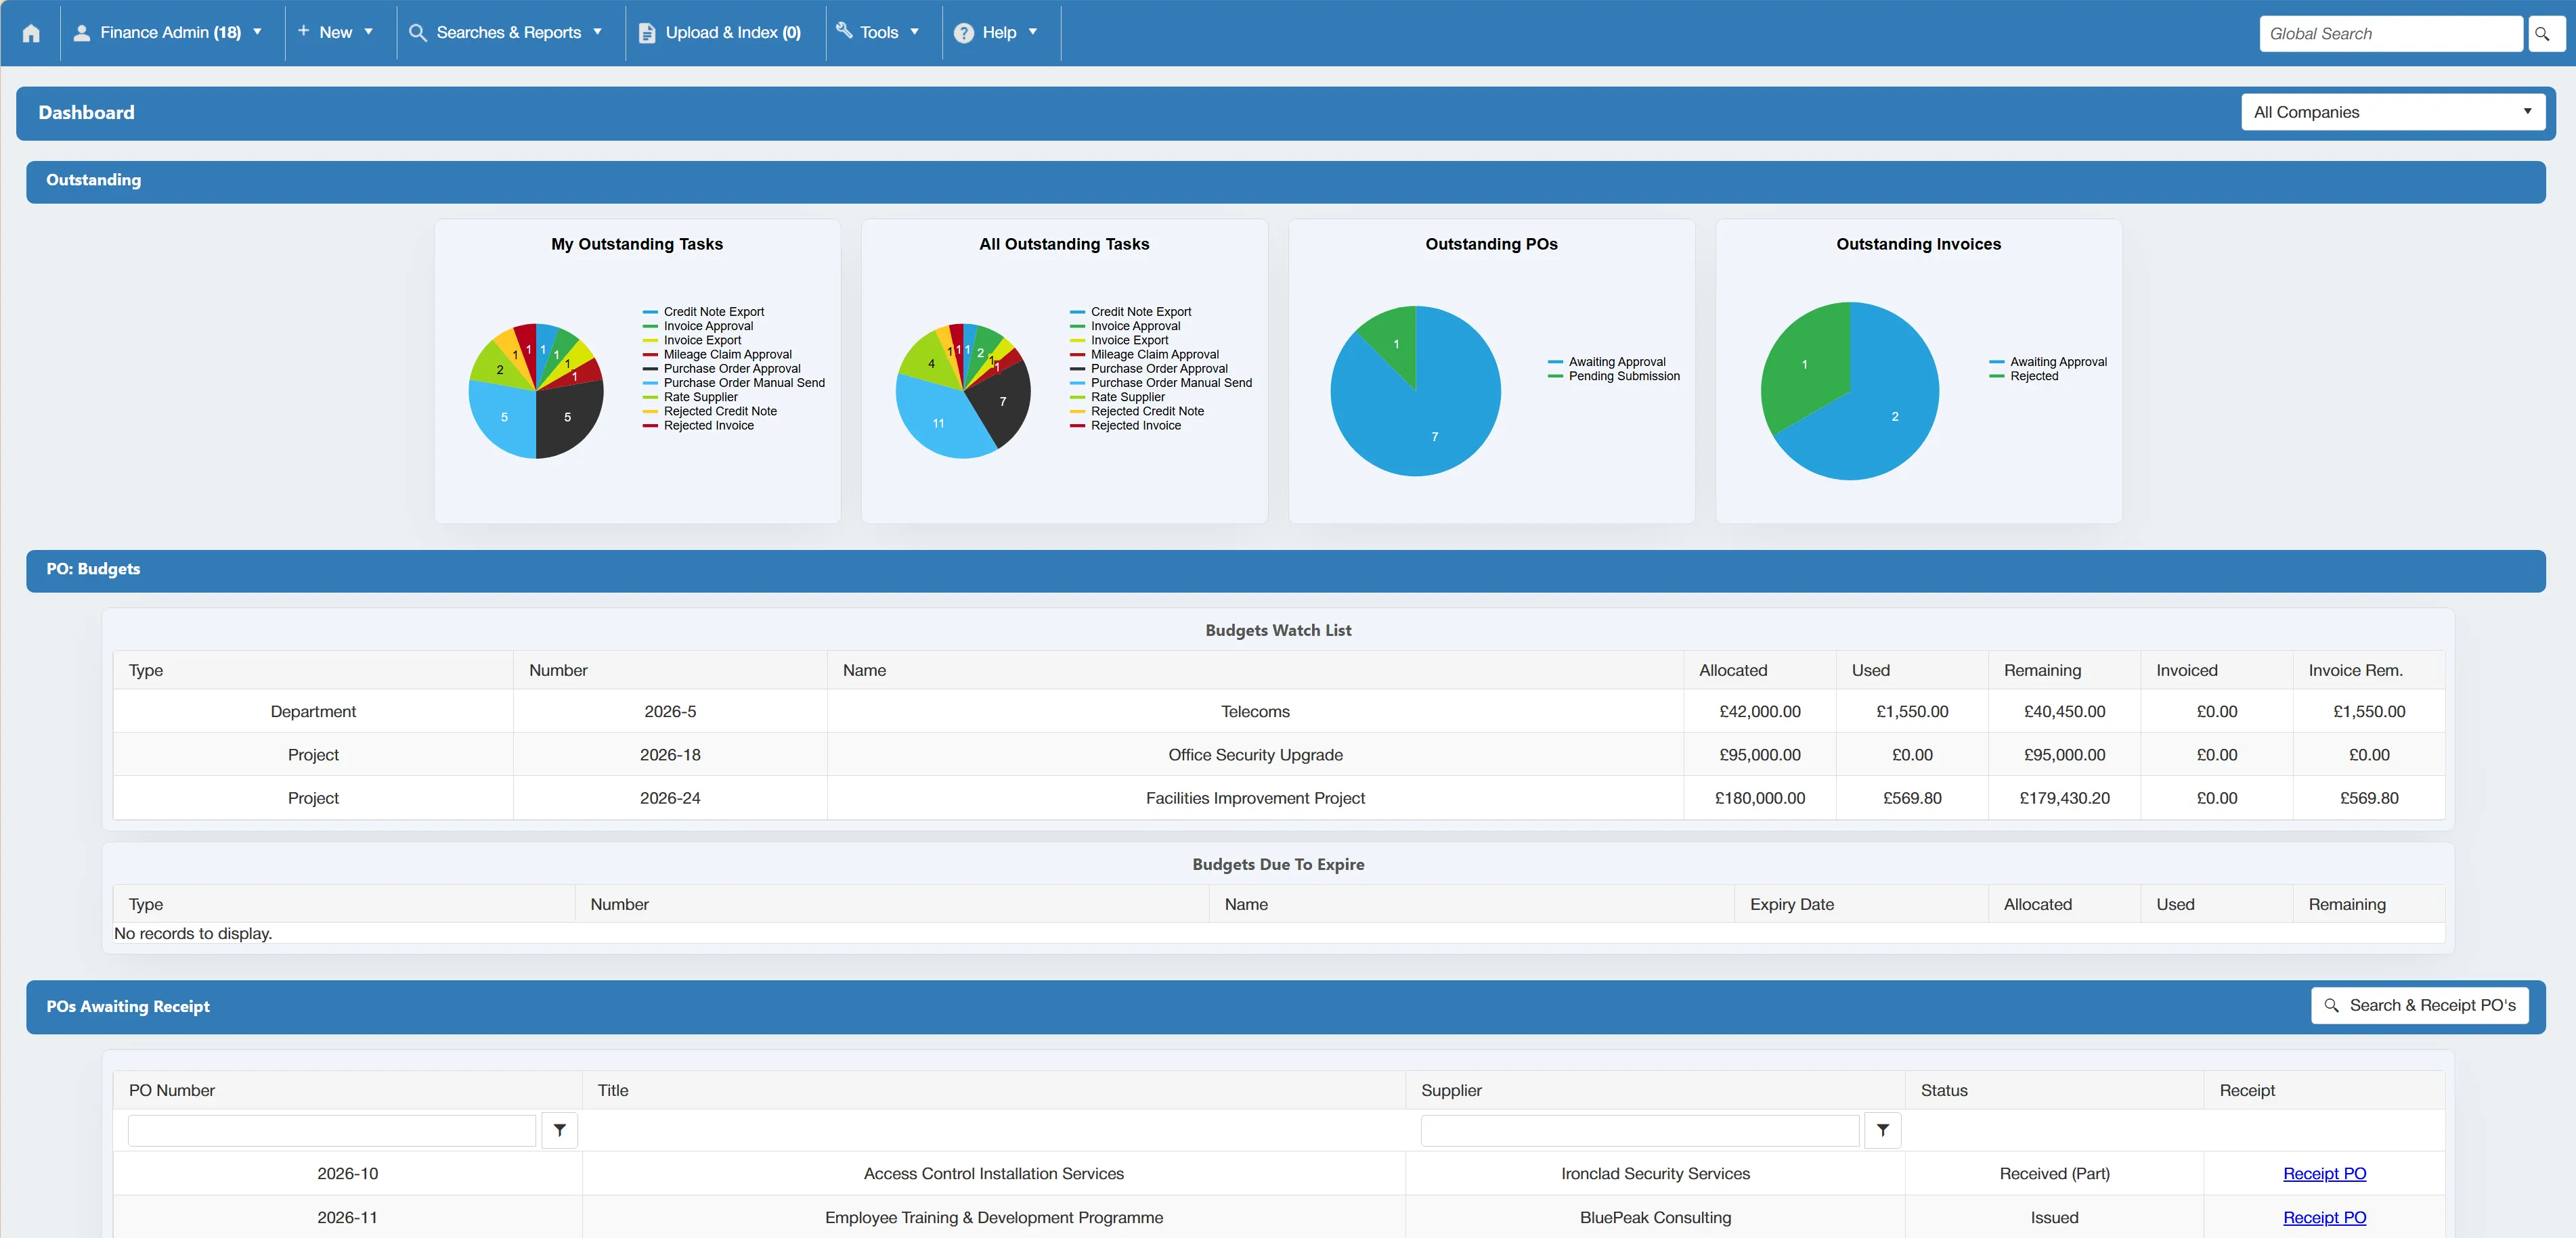Click the Office Security Upgrade cell
This screenshot has height=1238, width=2576.
tap(1255, 754)
